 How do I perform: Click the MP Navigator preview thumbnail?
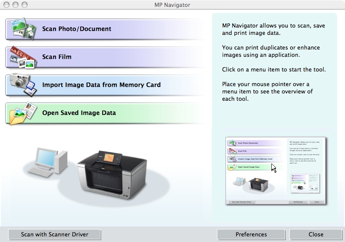point(276,171)
